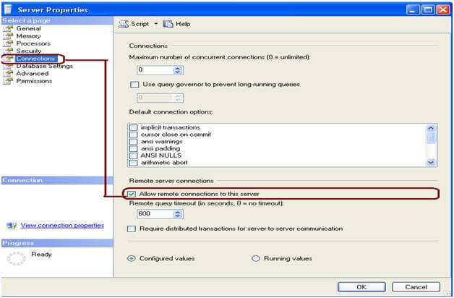This screenshot has height=298, width=454.
Task: Click the view connection properties icon
Action: click(x=12, y=226)
